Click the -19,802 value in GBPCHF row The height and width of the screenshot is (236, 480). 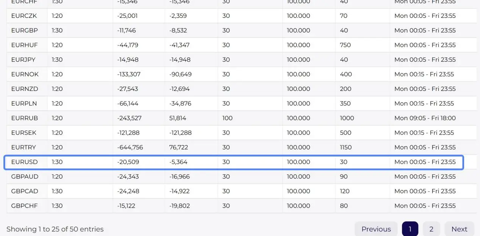(180, 206)
